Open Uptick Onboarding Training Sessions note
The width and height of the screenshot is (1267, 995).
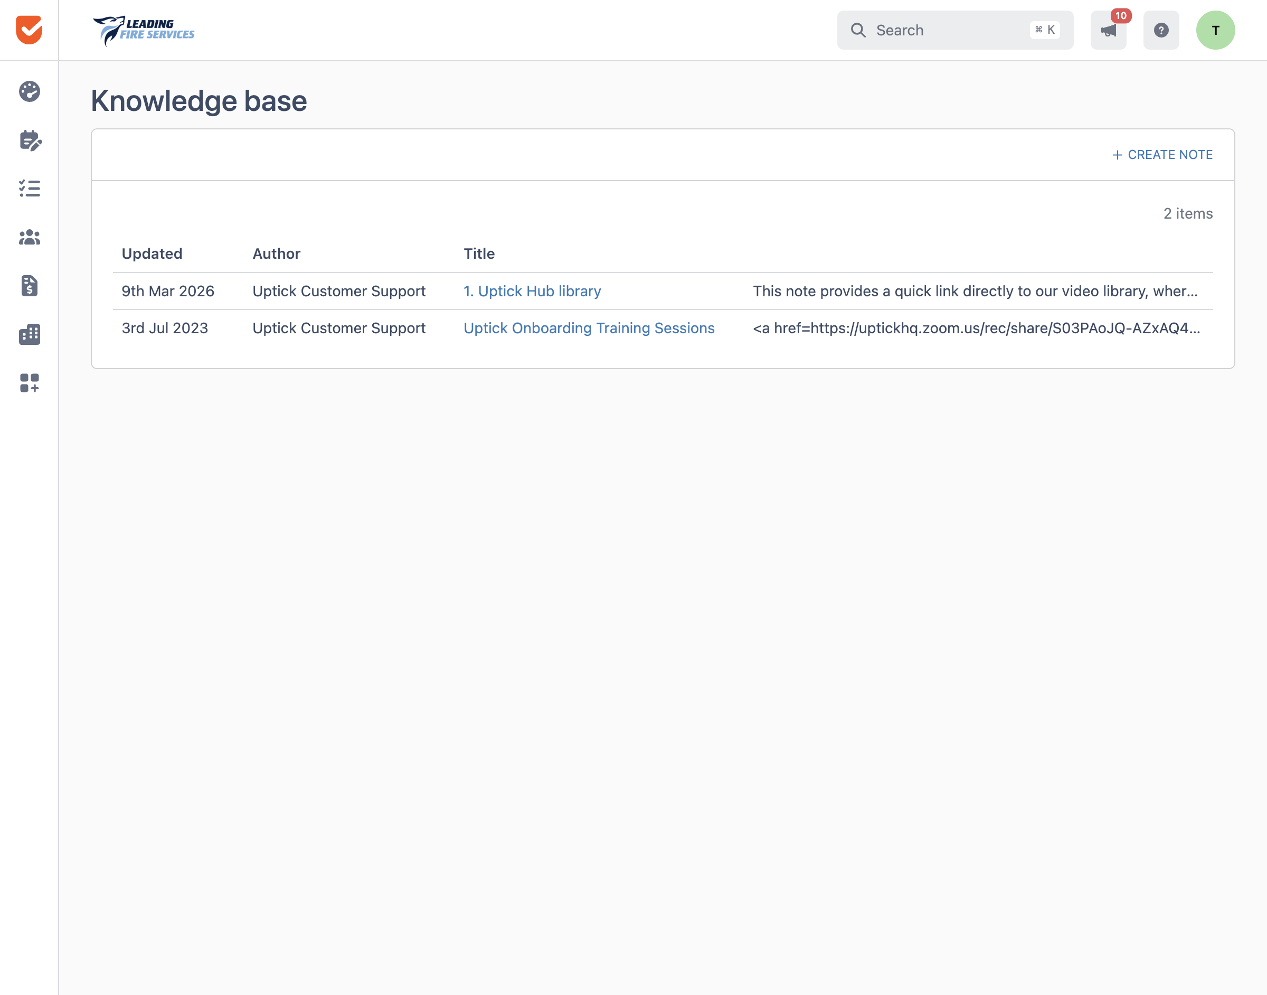[x=589, y=328]
